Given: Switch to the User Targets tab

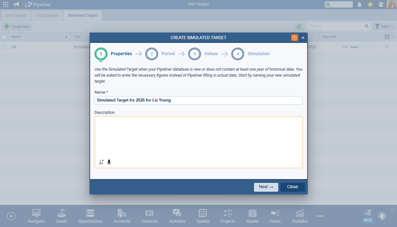Looking at the screenshot, I should click(x=16, y=15).
